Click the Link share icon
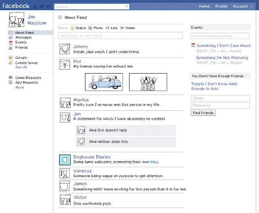 108,28
